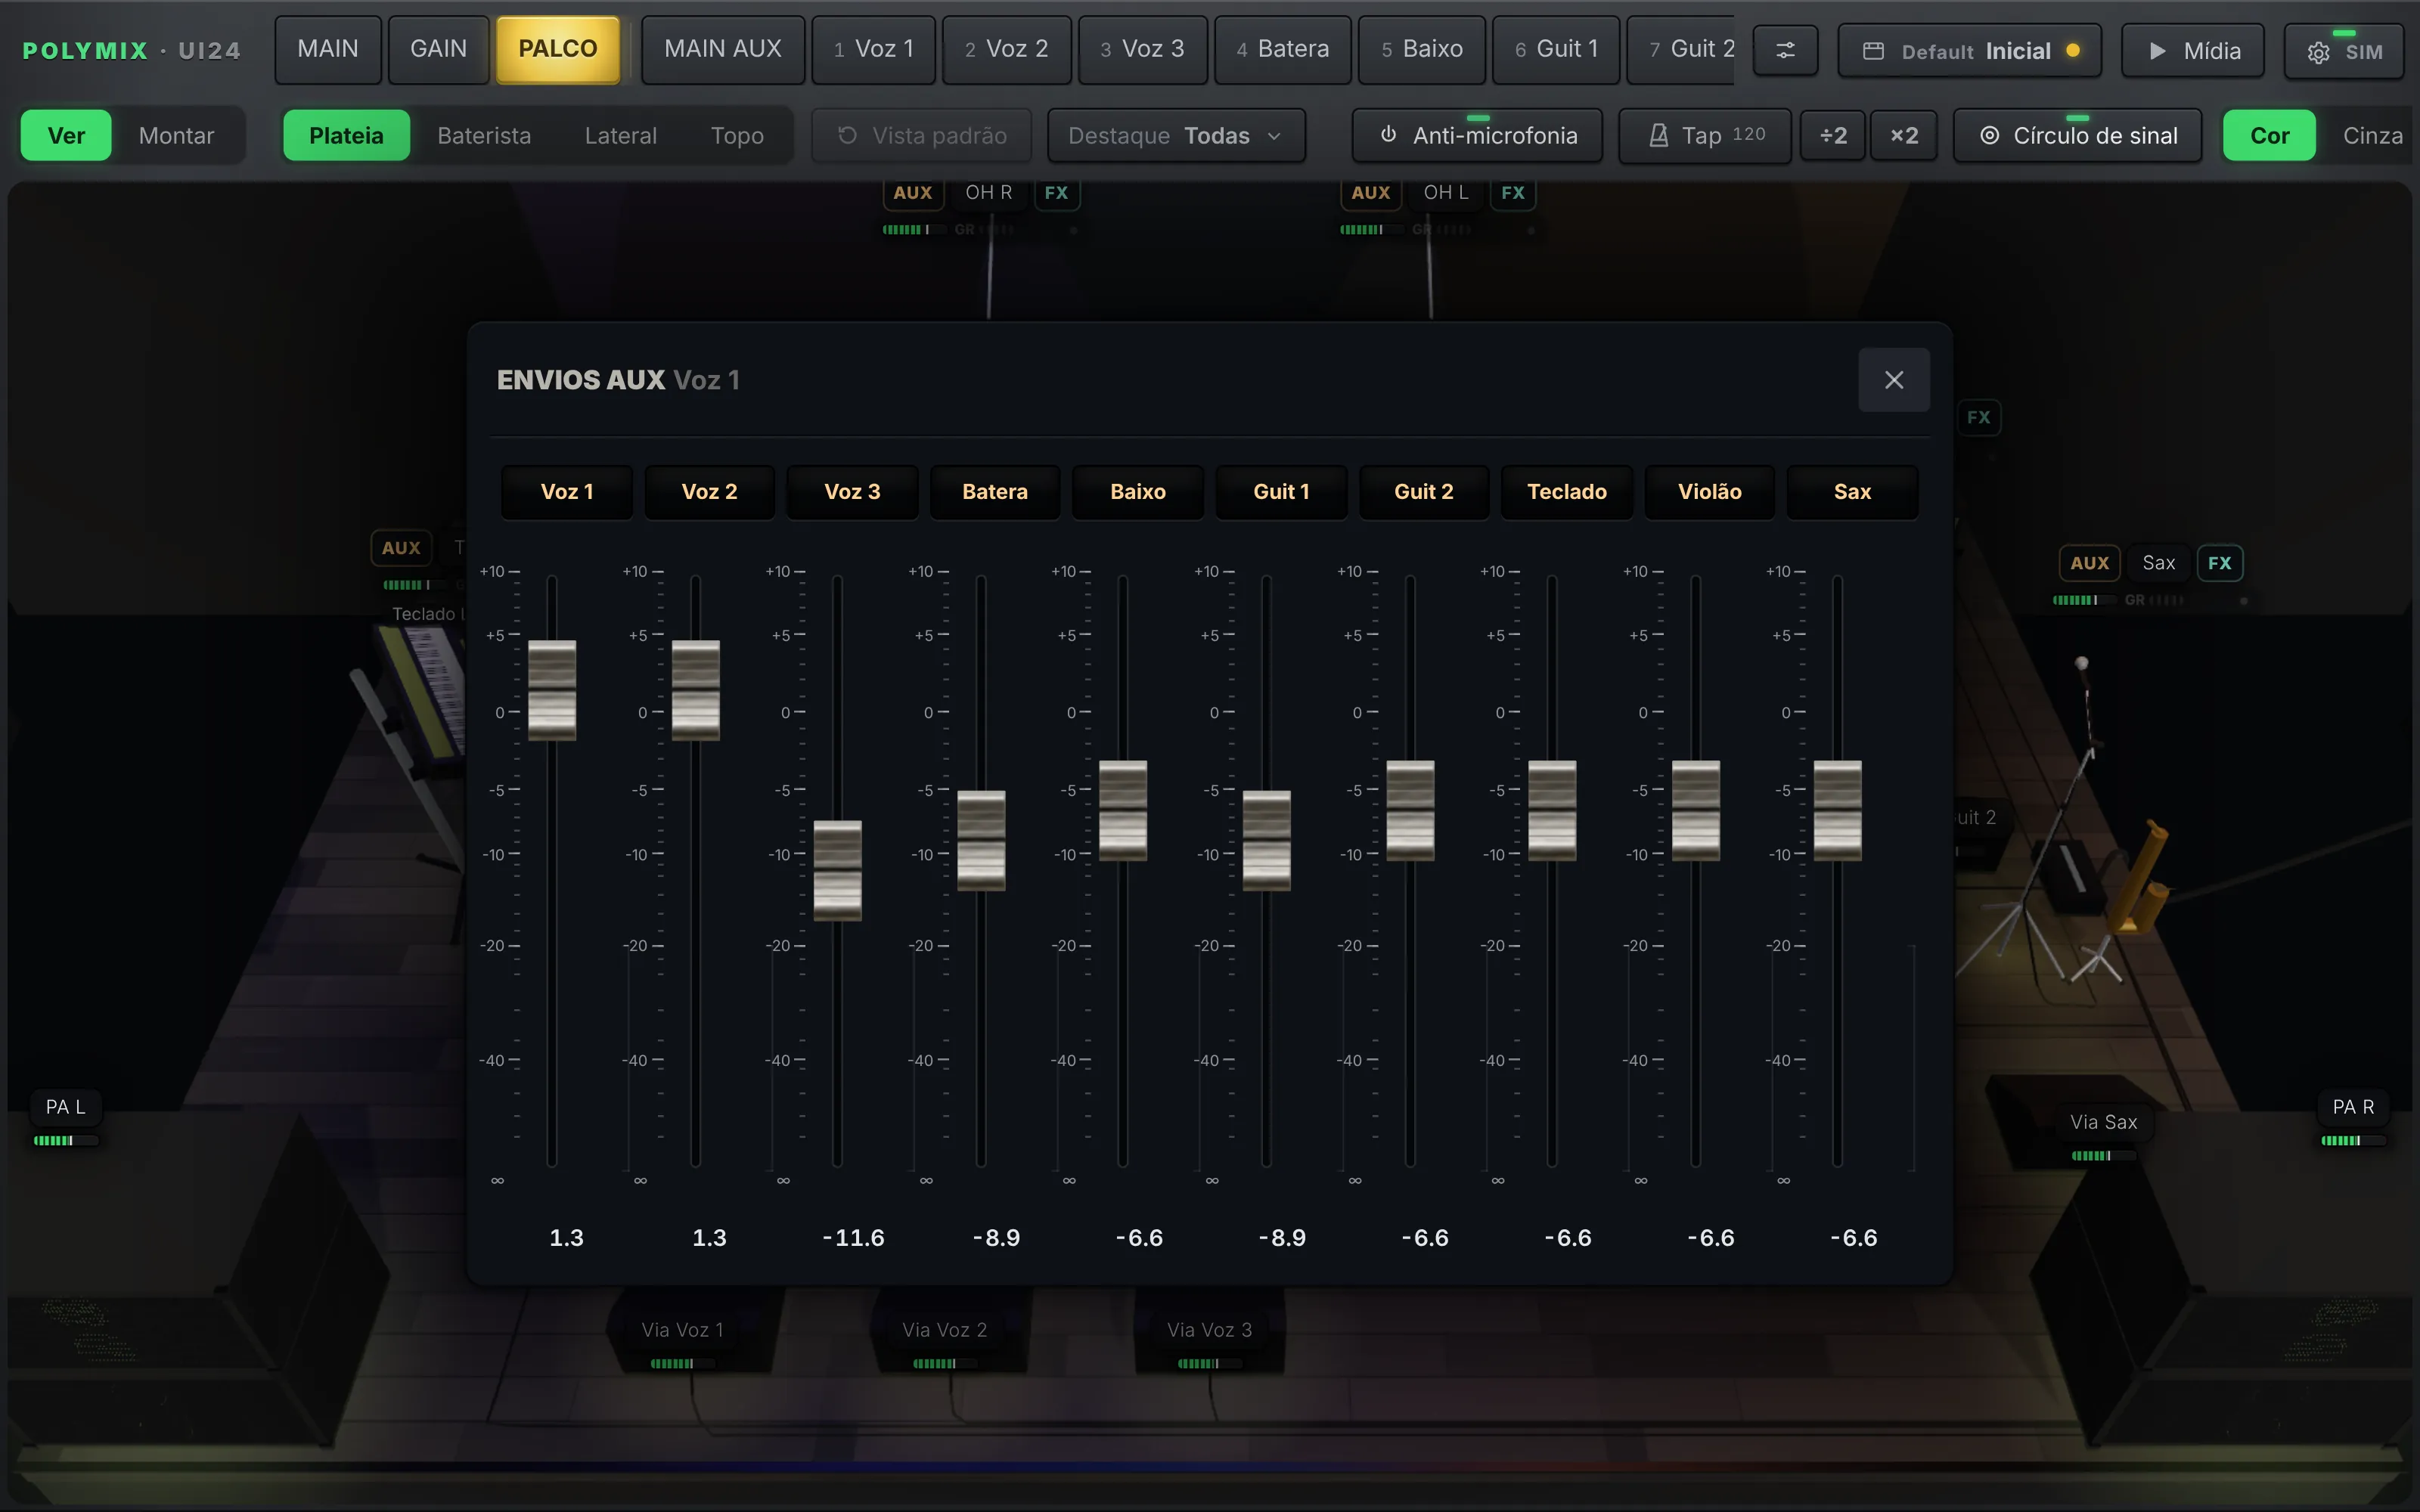Click the Via Sax monitor label

(2104, 1122)
